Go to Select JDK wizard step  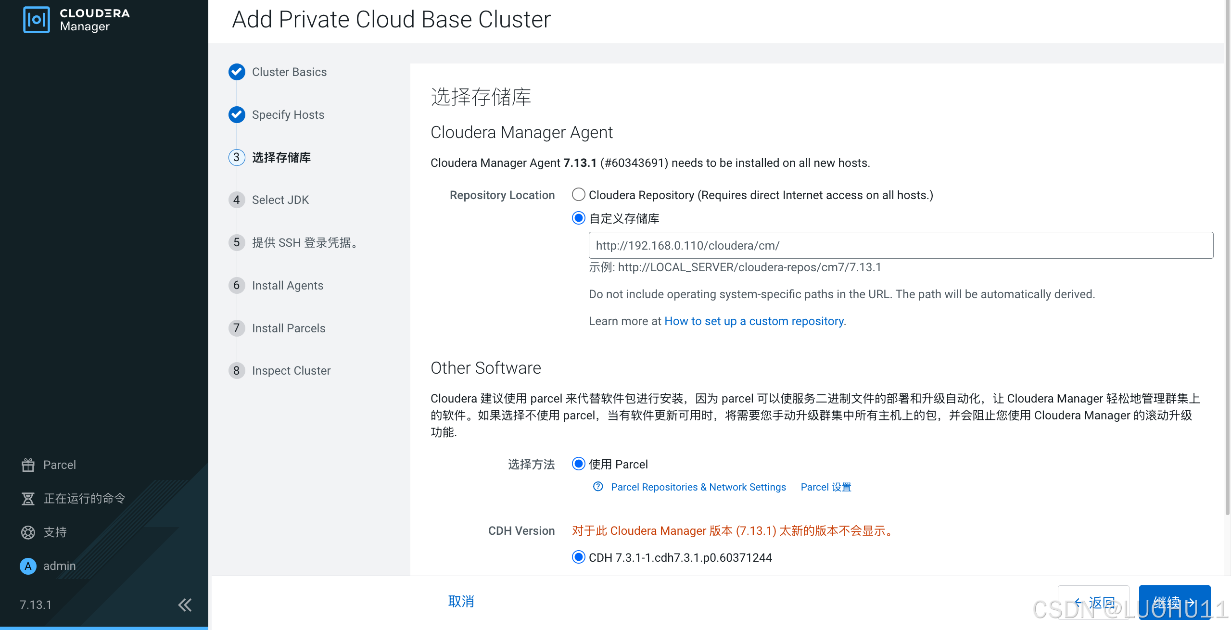point(280,200)
